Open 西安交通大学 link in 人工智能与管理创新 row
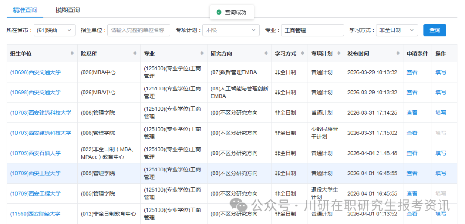465x224 pixels. coord(35,92)
